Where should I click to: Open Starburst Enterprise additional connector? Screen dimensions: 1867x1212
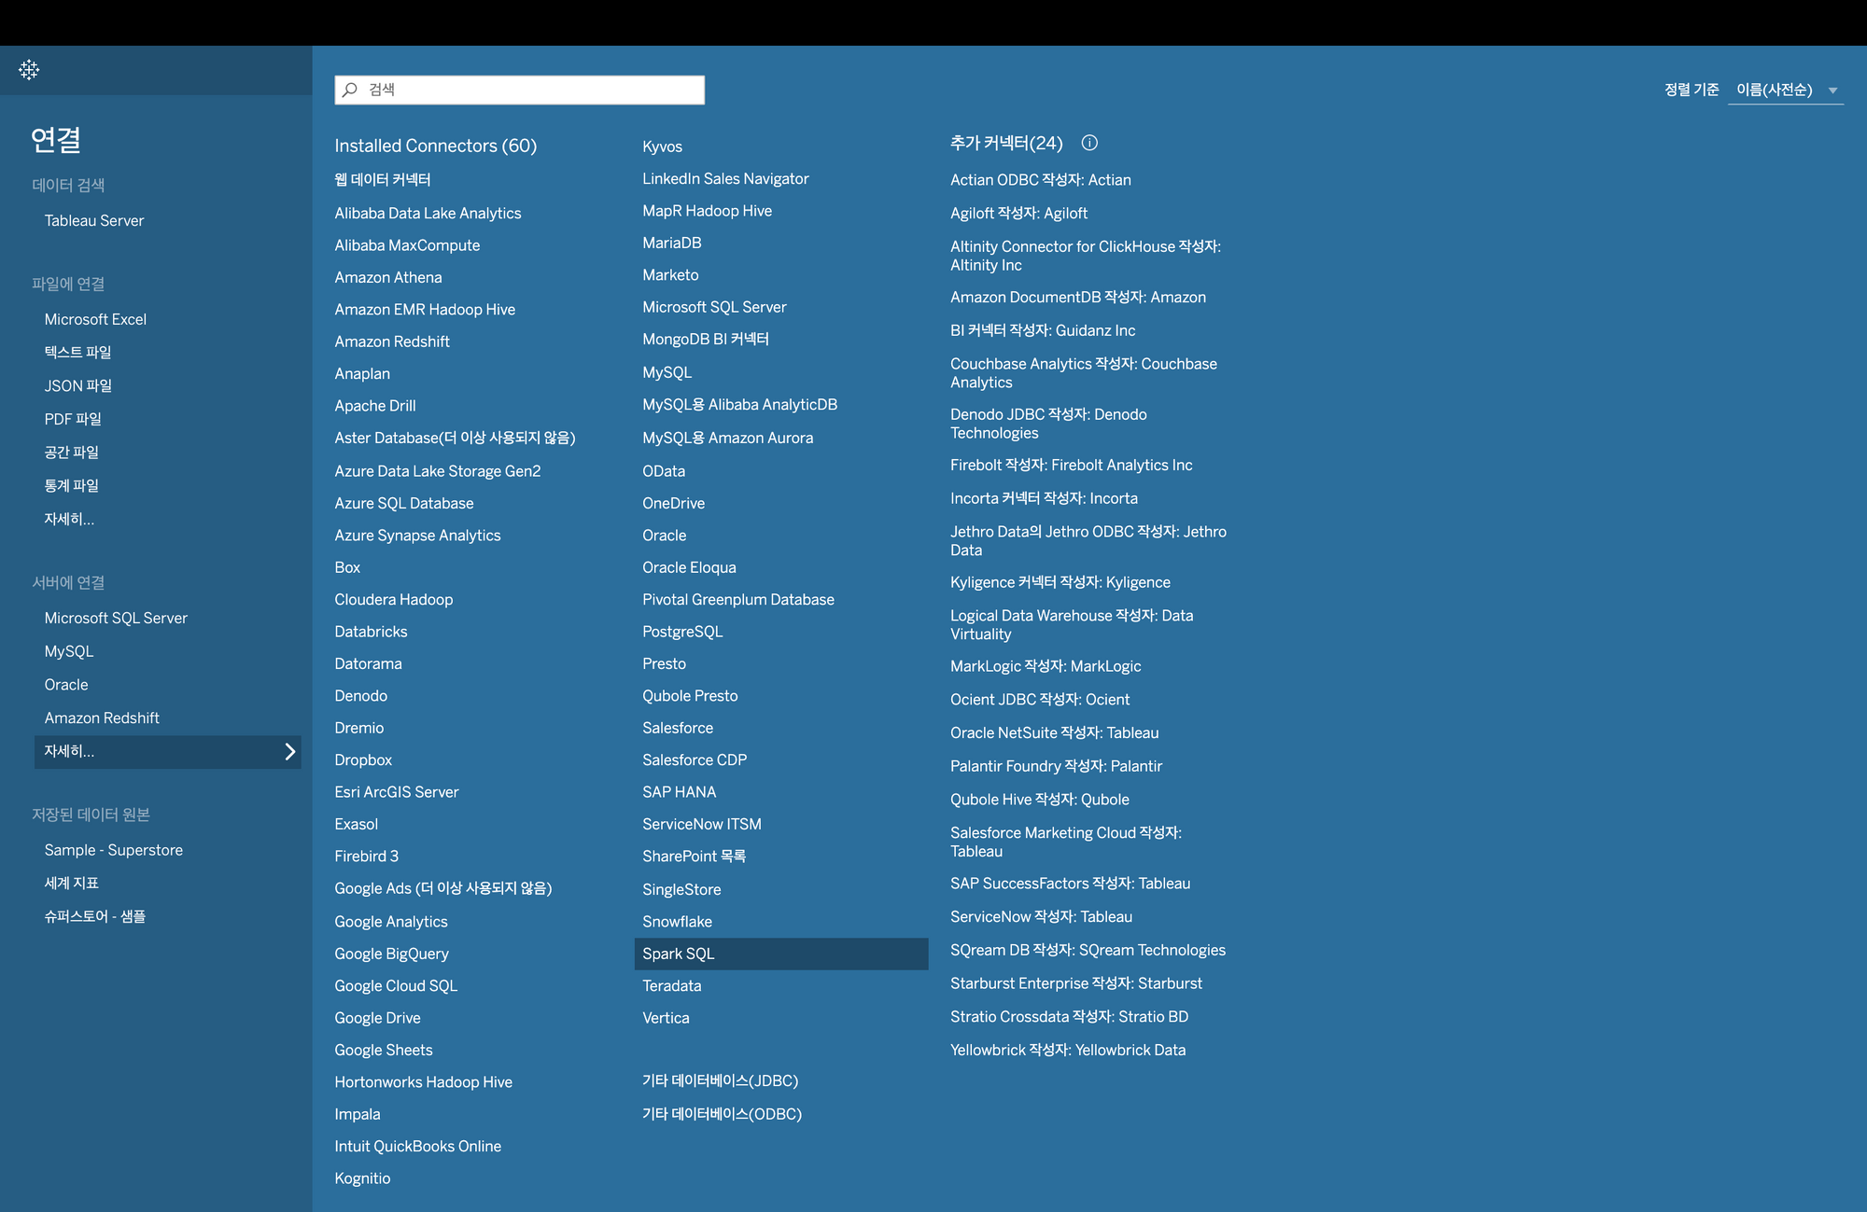(1076, 984)
